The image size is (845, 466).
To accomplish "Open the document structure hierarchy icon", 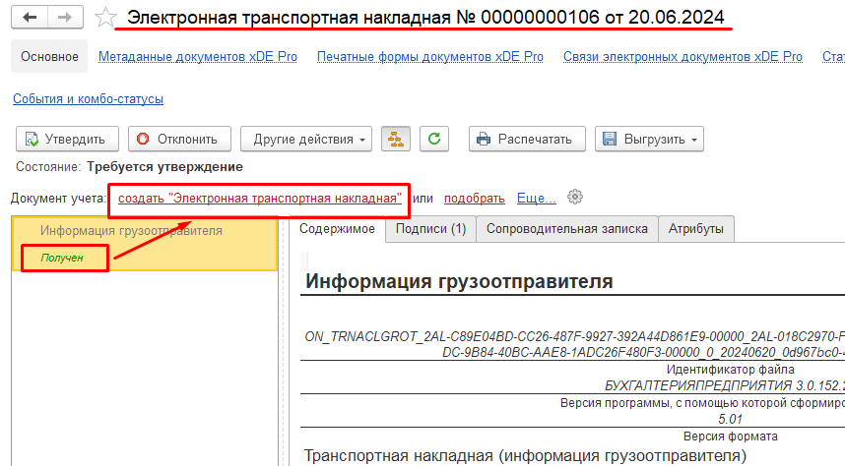I will pyautogui.click(x=396, y=139).
